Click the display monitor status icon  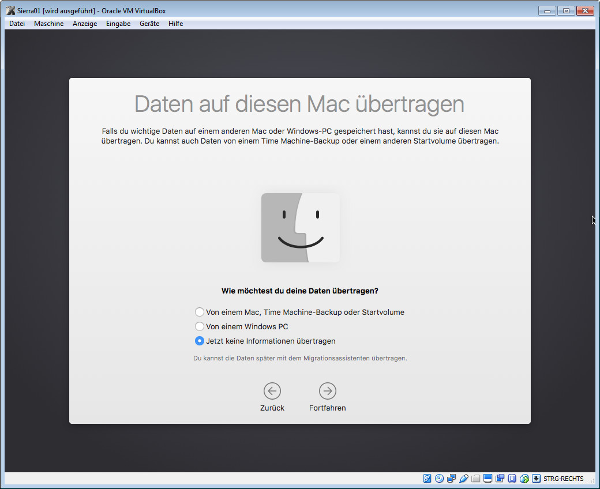(488, 479)
